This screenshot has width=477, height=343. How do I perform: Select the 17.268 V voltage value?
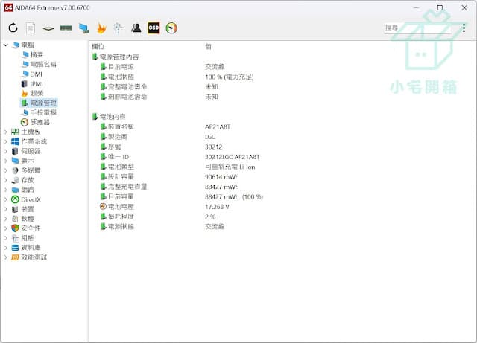click(x=217, y=207)
